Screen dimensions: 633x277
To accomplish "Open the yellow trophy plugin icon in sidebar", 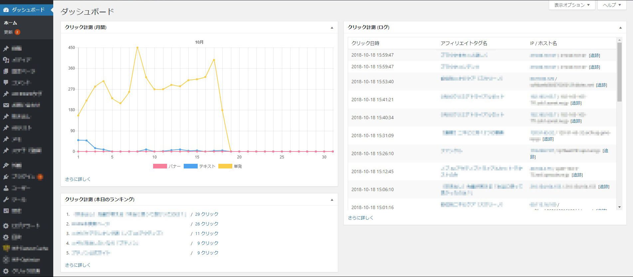I will 6,248.
